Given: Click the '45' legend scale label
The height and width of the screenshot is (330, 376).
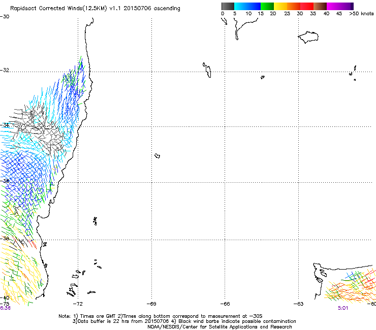Looking at the screenshot, I should click(339, 14).
